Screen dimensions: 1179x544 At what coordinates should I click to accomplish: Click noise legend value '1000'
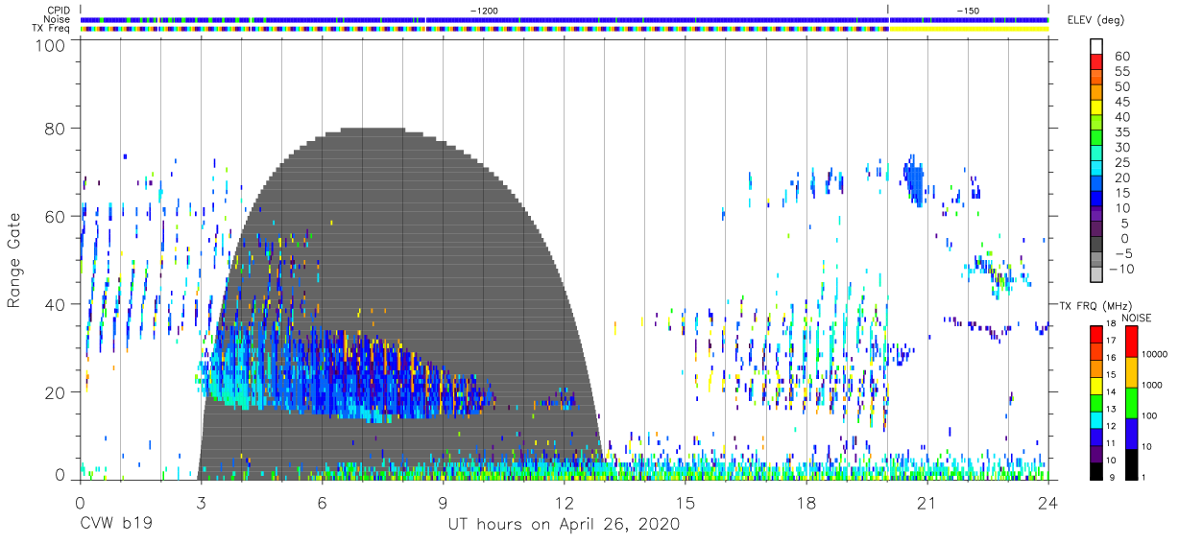click(1154, 386)
